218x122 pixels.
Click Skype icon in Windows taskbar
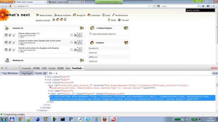[88, 119]
